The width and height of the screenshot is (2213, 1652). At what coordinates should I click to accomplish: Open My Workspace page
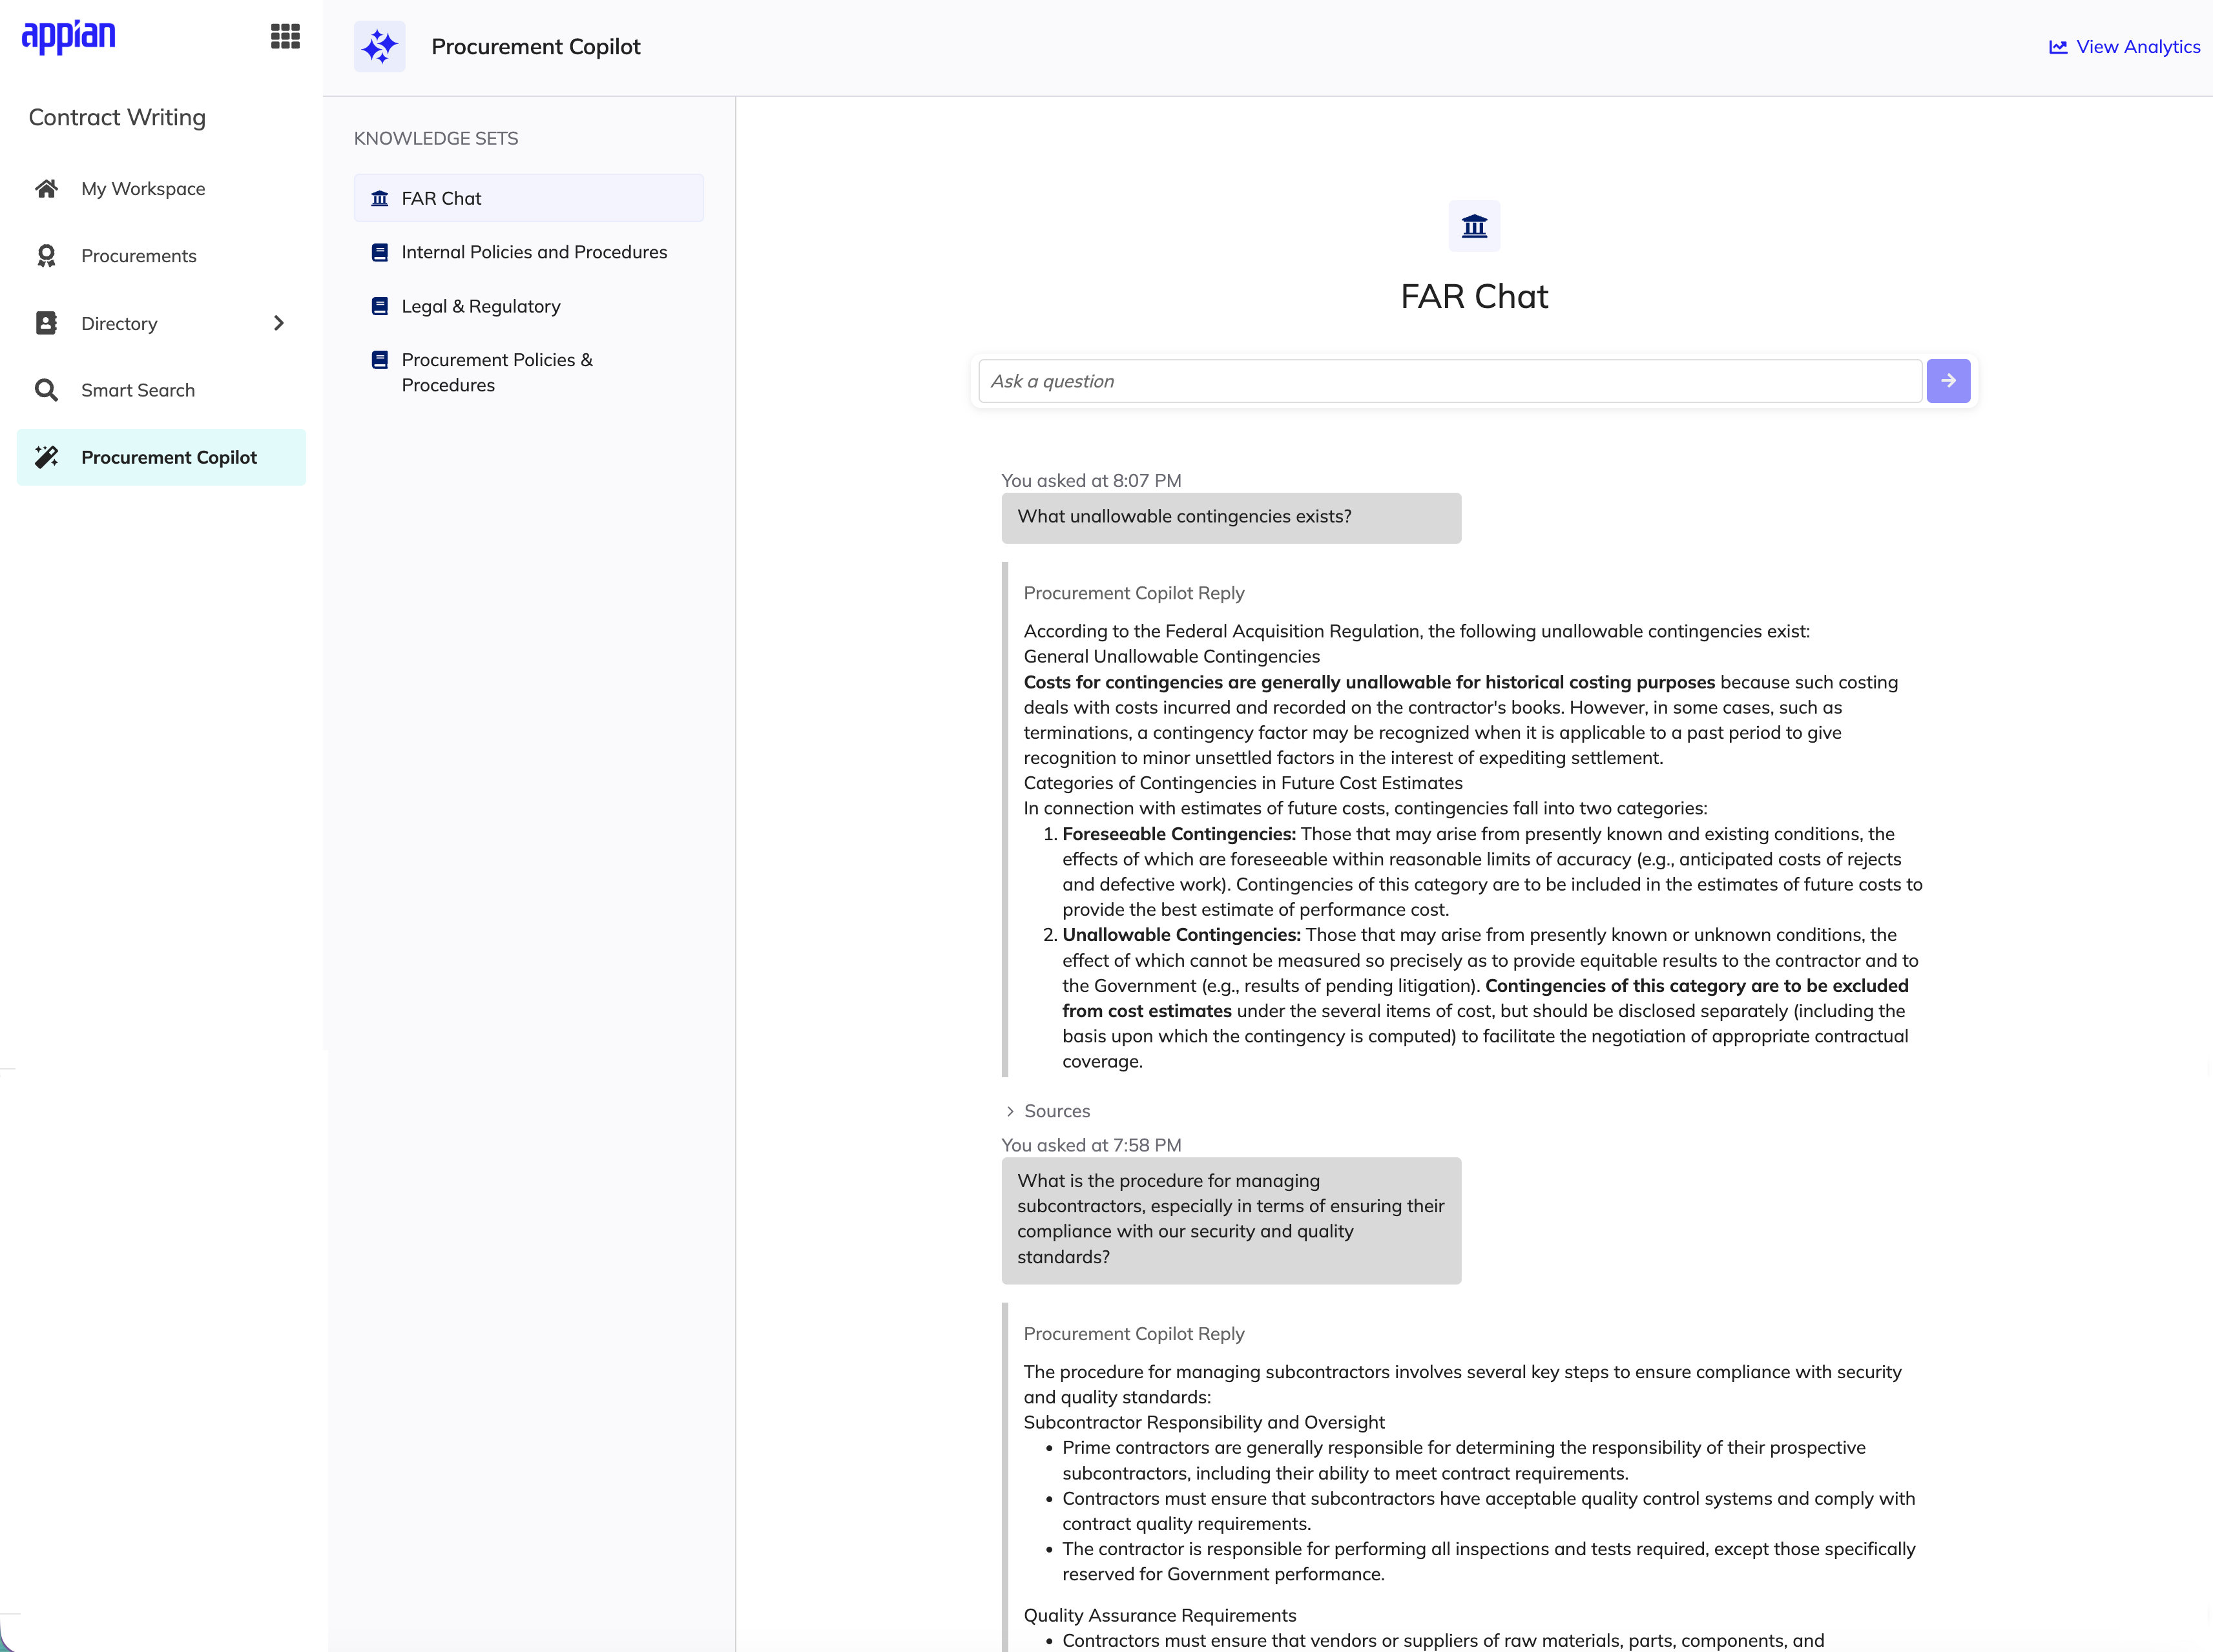pos(161,189)
